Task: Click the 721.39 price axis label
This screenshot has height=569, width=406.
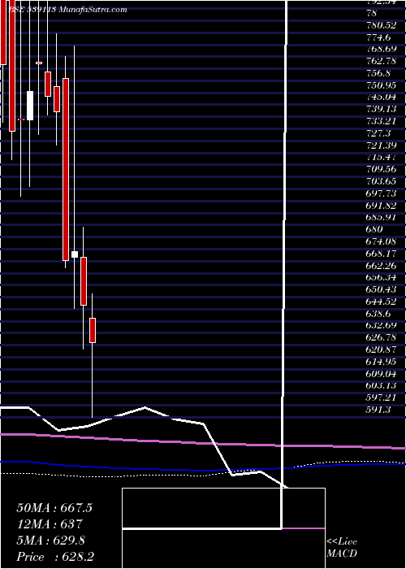Action: pos(381,146)
